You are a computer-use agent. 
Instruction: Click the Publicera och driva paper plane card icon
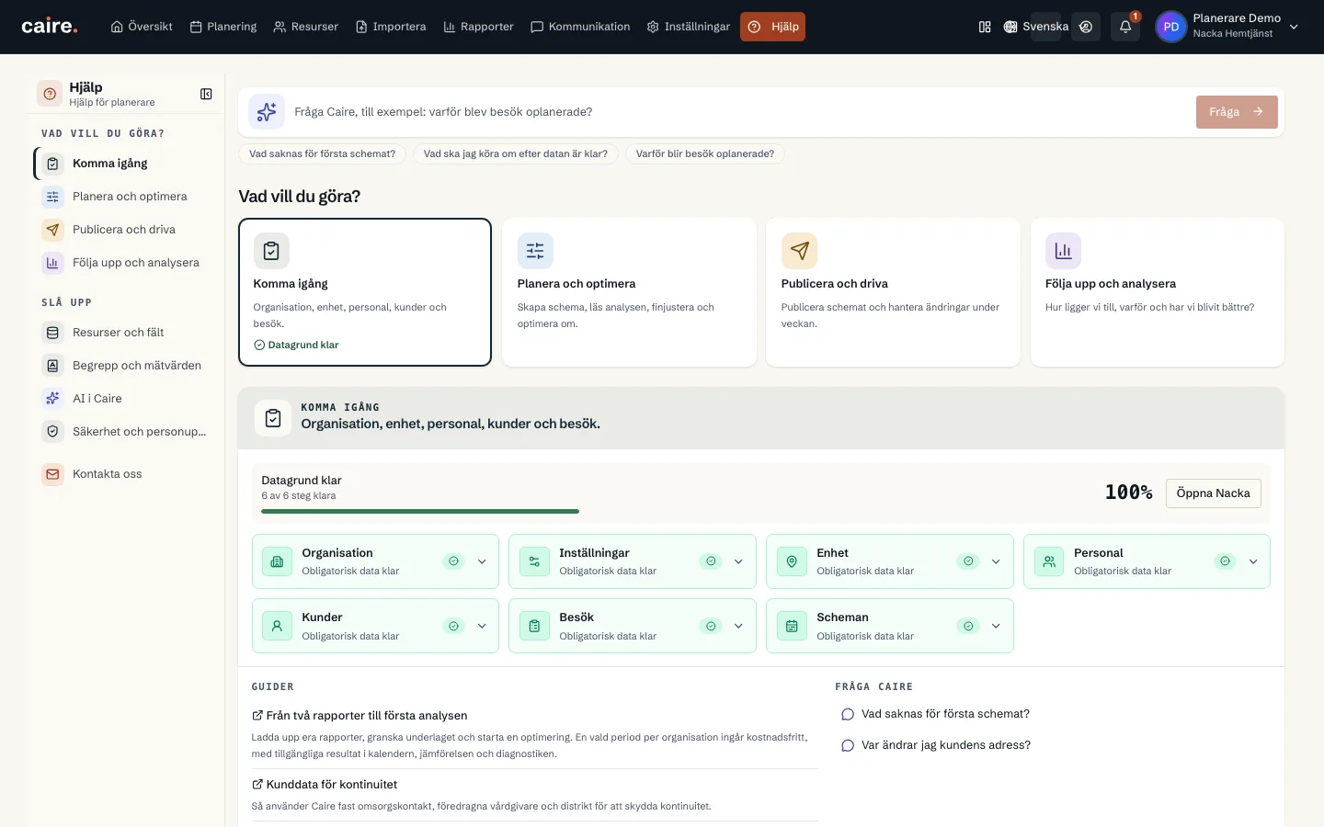coord(799,251)
